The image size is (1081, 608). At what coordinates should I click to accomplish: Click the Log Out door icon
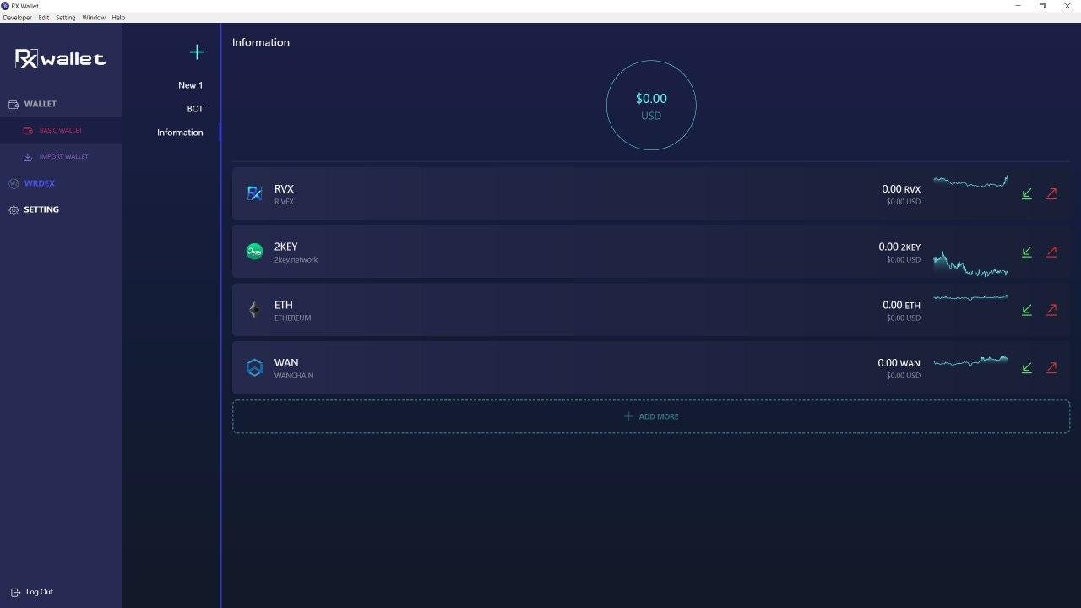(15, 593)
